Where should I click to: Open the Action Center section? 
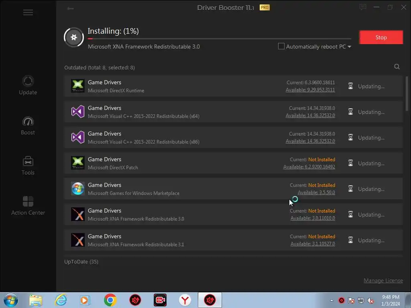tap(28, 206)
